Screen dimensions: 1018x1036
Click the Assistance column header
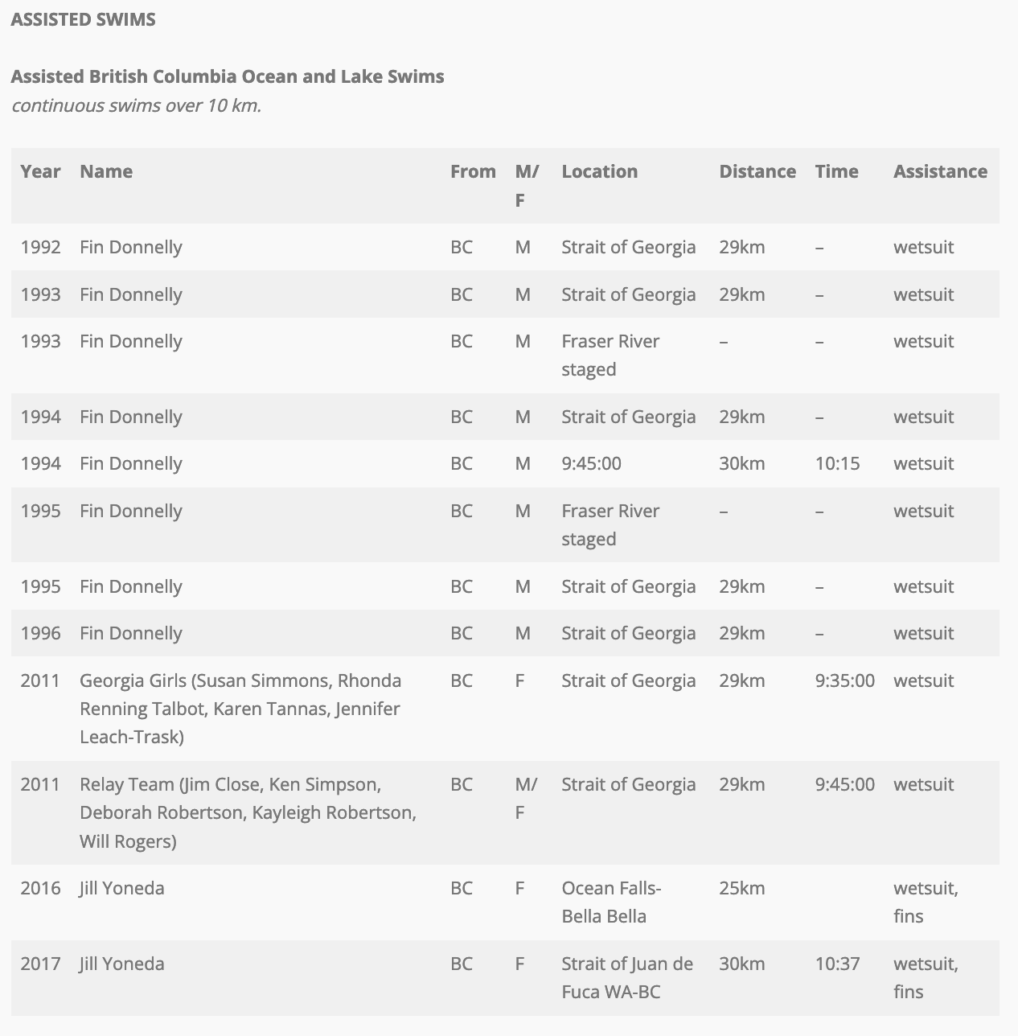click(x=940, y=171)
